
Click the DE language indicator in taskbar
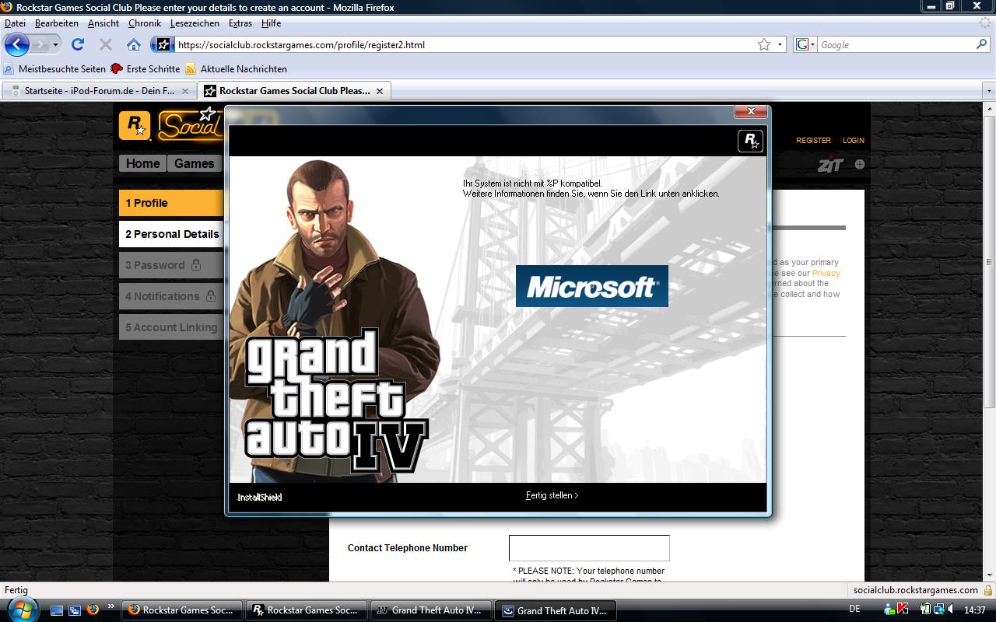click(854, 610)
